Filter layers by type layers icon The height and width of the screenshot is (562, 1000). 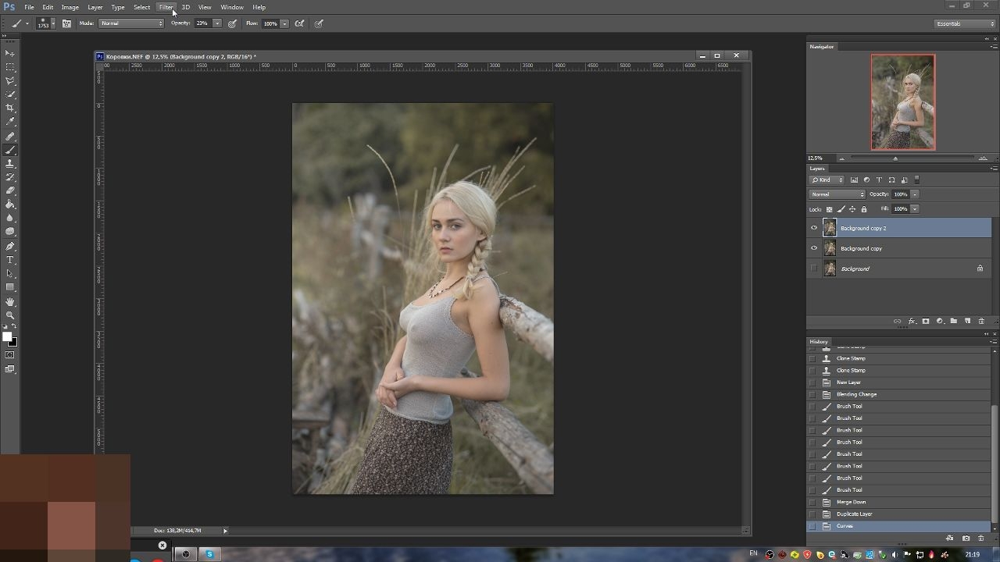[879, 180]
